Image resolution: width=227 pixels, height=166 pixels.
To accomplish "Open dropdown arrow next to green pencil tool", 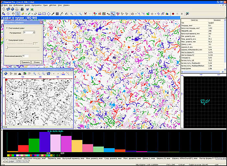I will click(32, 14).
